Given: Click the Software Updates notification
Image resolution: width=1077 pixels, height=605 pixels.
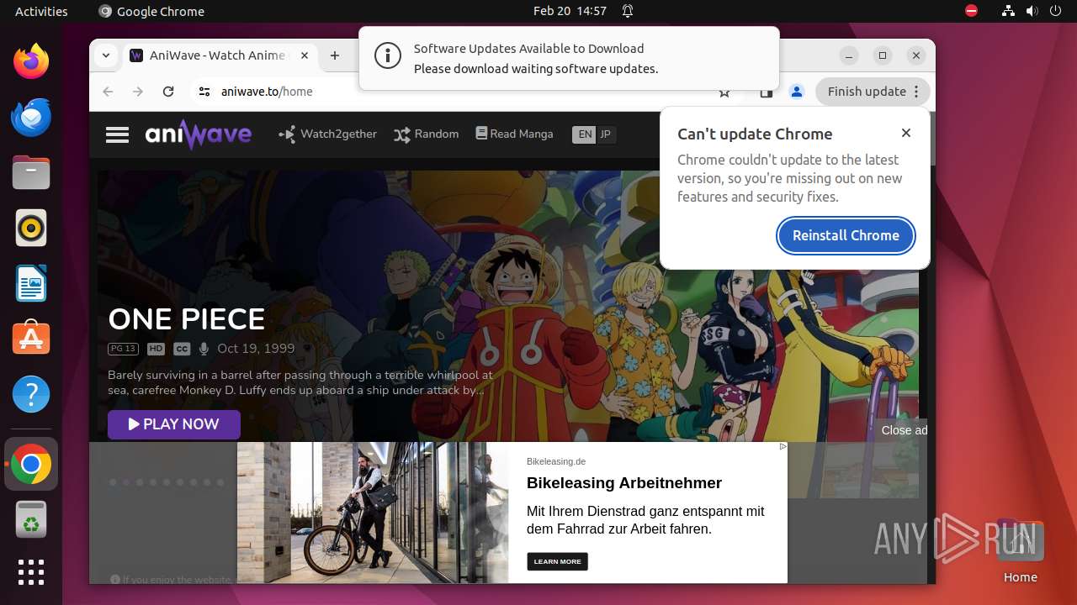Looking at the screenshot, I should [x=569, y=58].
